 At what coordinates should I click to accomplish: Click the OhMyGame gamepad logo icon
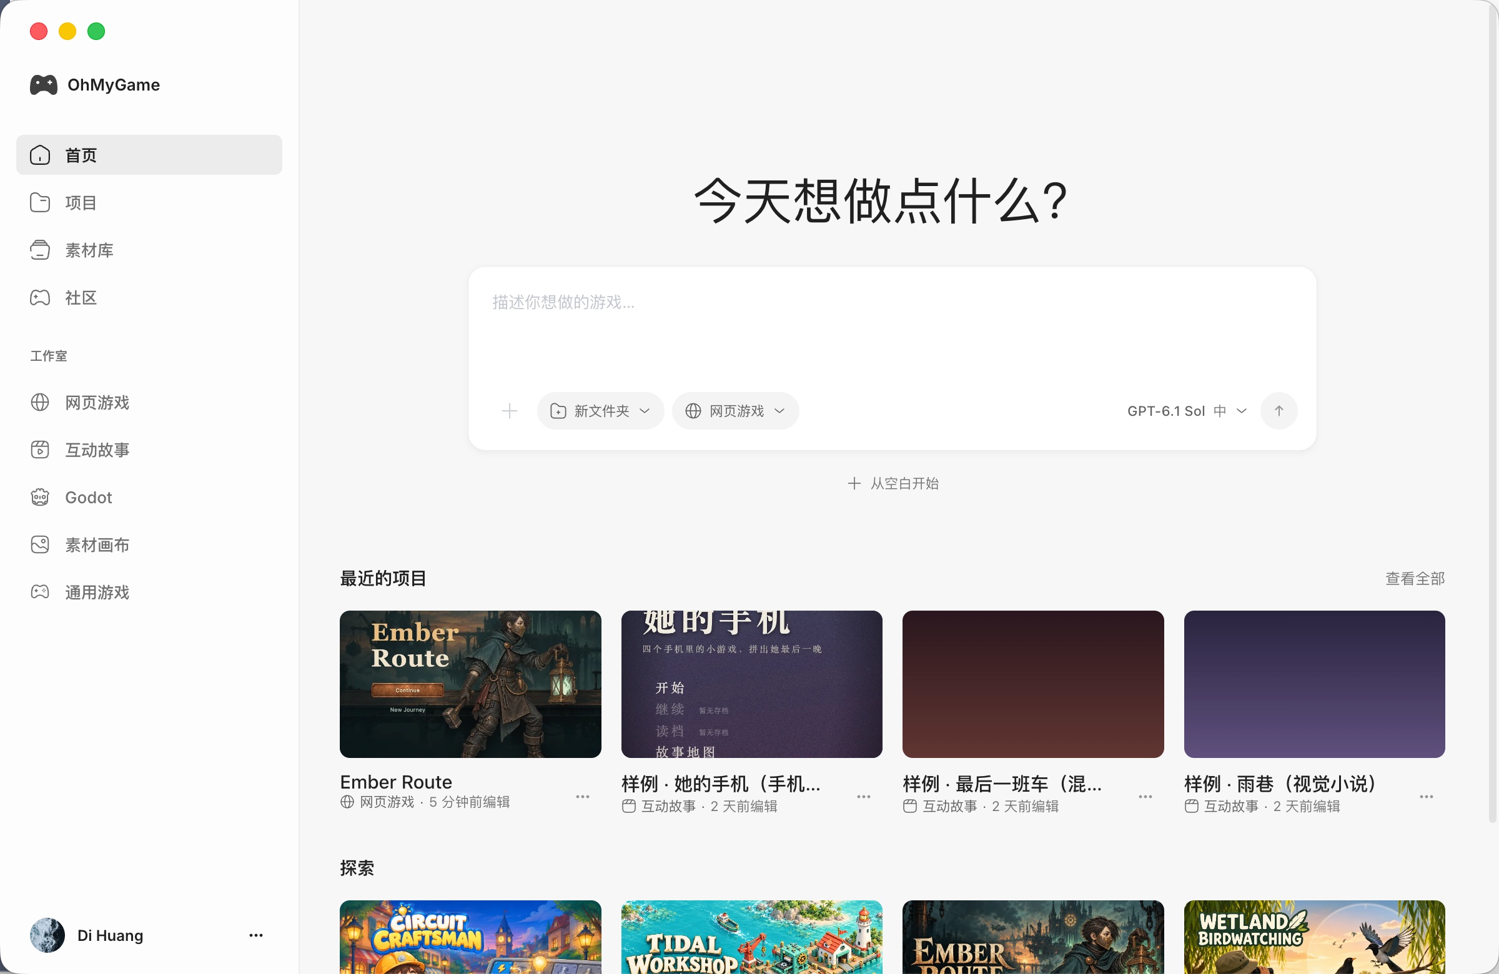click(x=44, y=85)
